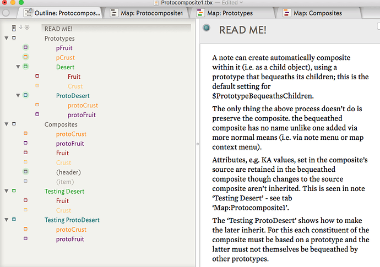The width and height of the screenshot is (380, 267).
Task: Click the Testing Desert note icon
Action: pos(14,190)
